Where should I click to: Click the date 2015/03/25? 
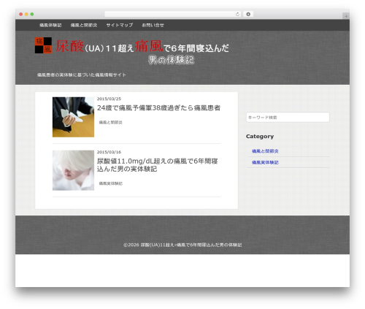click(x=109, y=99)
